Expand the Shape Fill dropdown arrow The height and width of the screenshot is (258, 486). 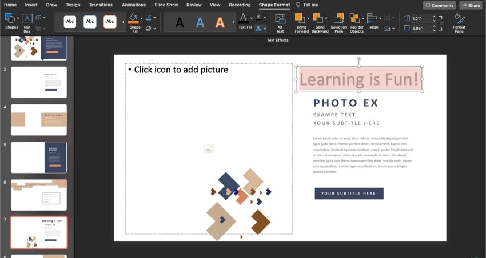[x=141, y=18]
